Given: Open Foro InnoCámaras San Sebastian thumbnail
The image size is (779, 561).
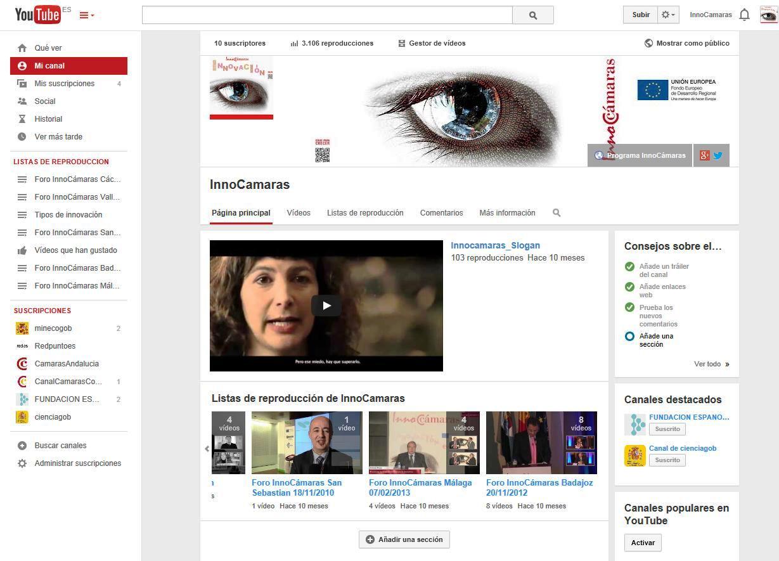Looking at the screenshot, I should coord(307,442).
